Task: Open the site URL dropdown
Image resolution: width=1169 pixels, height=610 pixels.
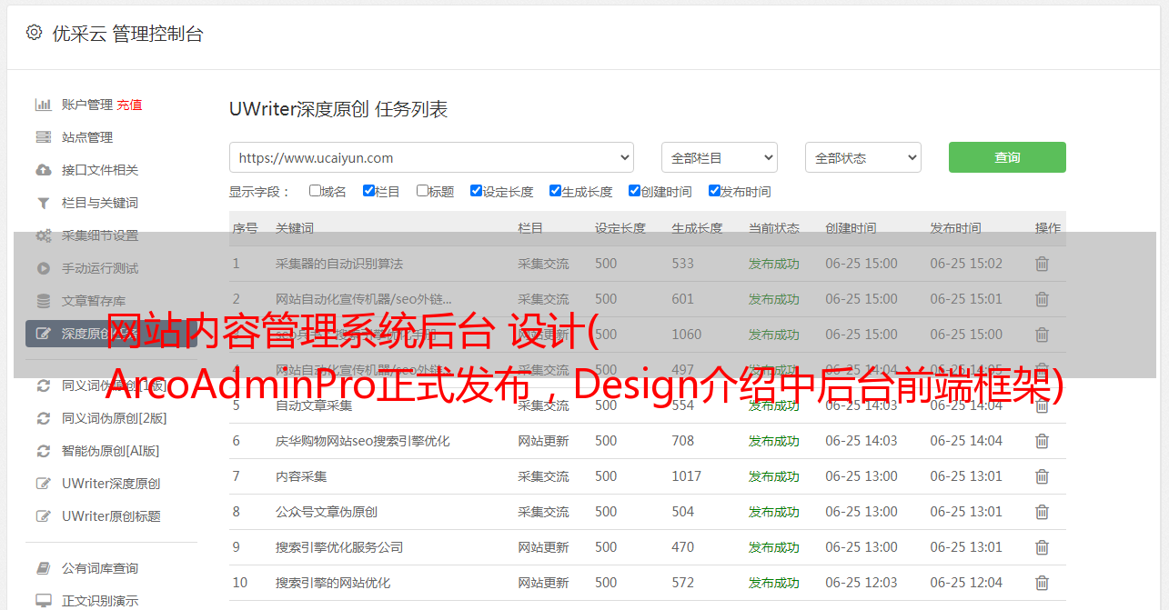Action: pos(431,157)
